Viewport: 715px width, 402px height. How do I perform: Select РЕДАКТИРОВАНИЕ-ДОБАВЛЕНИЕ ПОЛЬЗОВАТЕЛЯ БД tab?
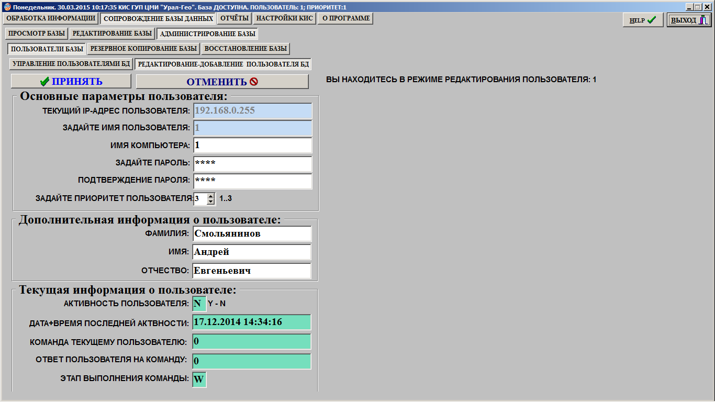pos(223,64)
